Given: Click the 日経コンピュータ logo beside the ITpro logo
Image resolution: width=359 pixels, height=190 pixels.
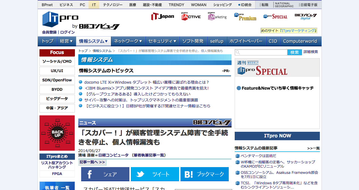Looking at the screenshot, I should click(x=99, y=26).
